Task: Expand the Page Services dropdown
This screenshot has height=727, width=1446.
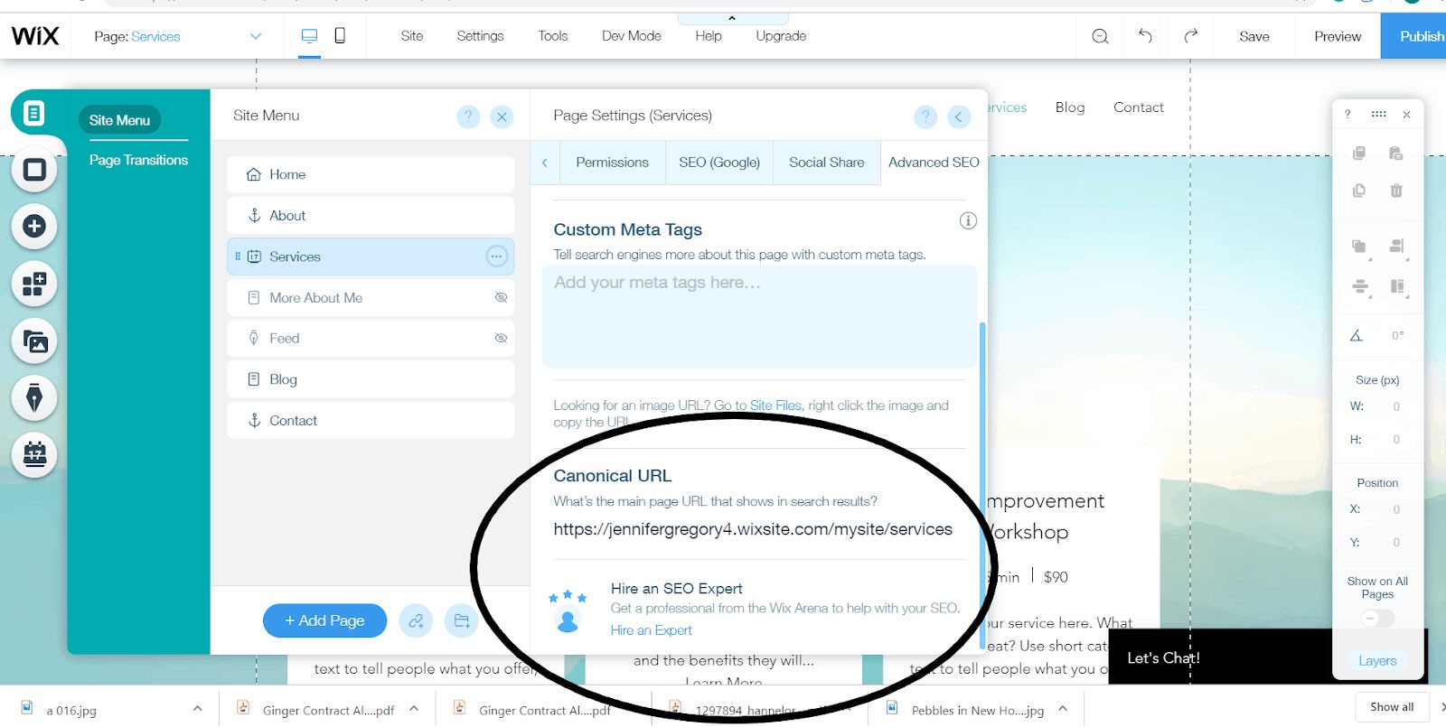Action: (x=255, y=36)
